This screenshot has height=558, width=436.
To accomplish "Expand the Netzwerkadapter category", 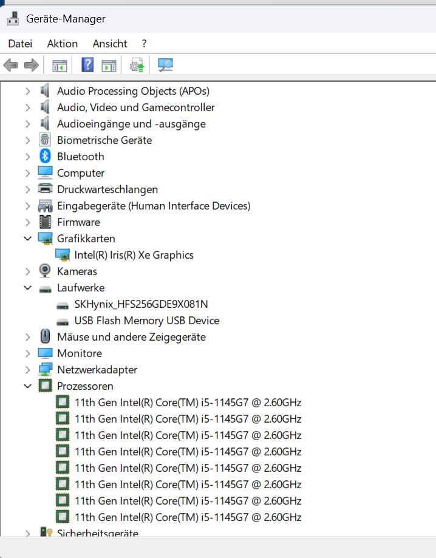I will coord(27,370).
